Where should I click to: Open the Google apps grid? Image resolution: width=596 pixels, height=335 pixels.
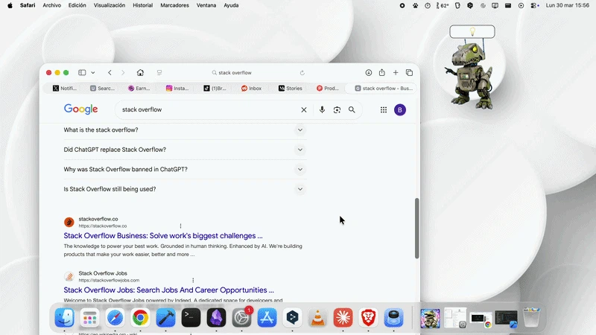coord(384,109)
